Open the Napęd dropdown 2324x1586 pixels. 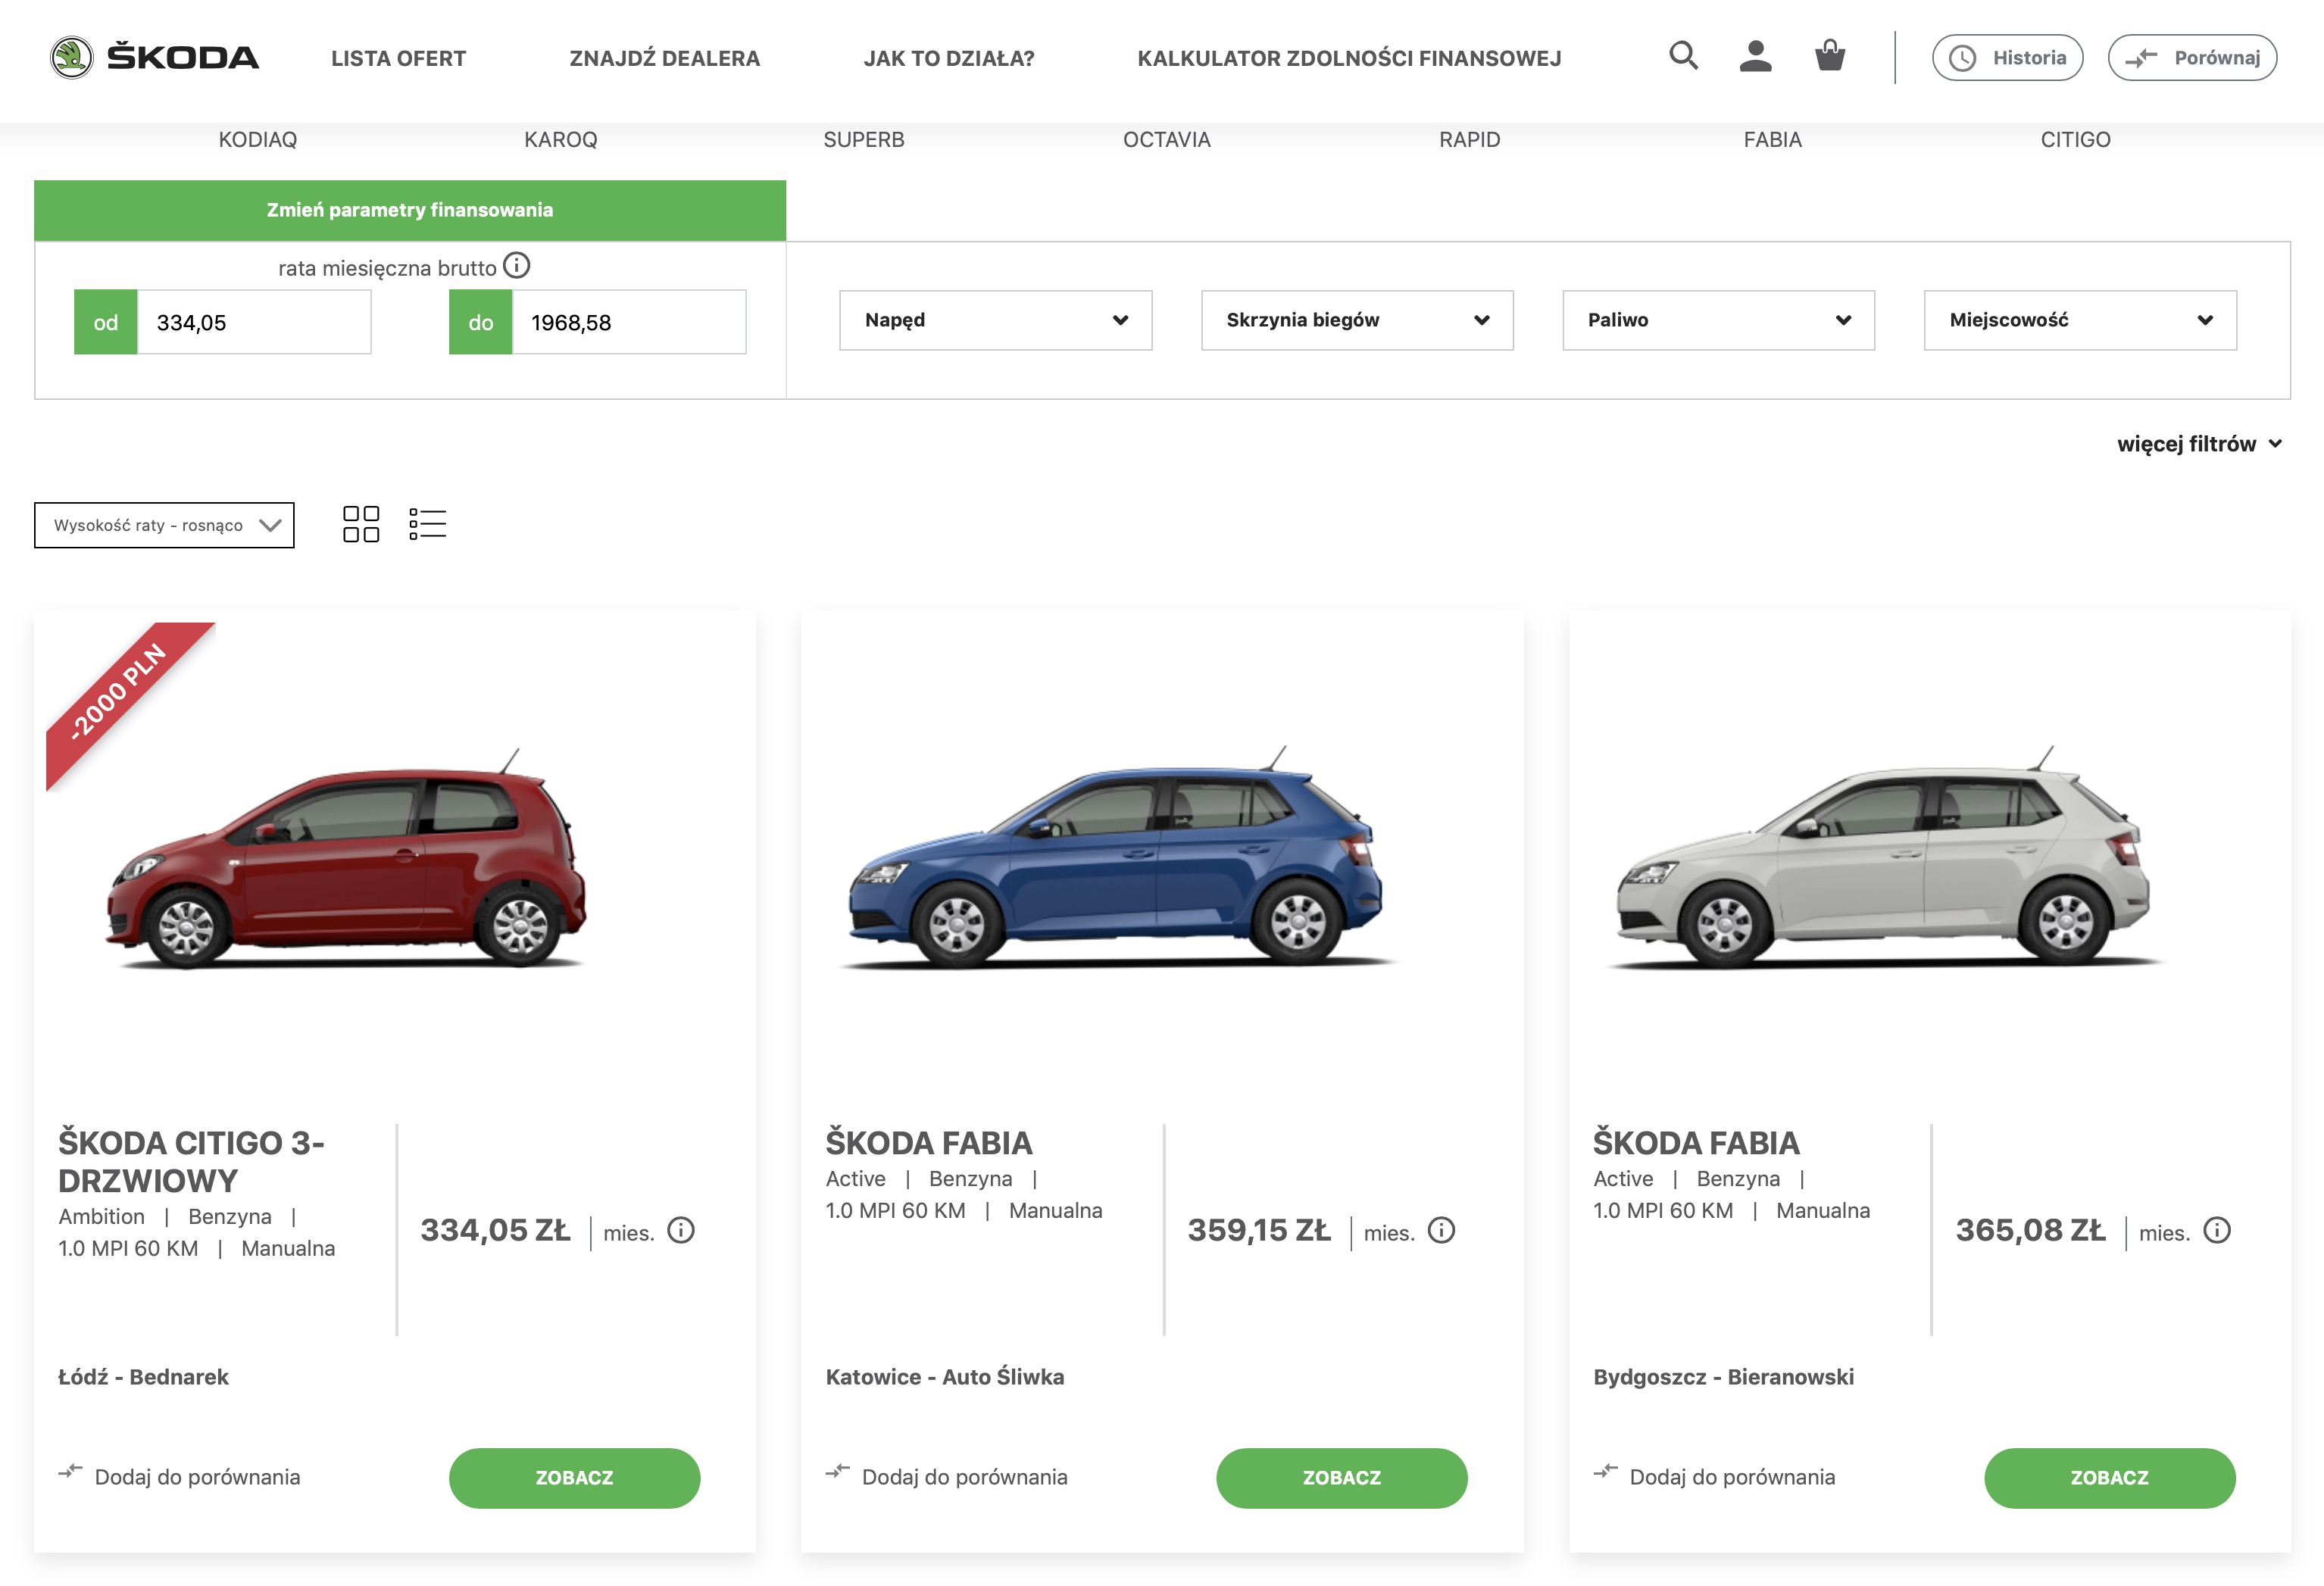point(996,320)
